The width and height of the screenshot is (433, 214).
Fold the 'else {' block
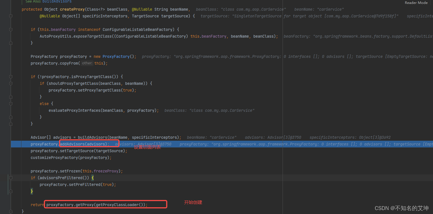point(11,104)
